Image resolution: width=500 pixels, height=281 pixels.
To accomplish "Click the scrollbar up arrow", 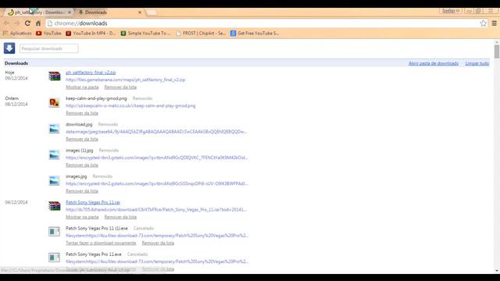I will (497, 41).
